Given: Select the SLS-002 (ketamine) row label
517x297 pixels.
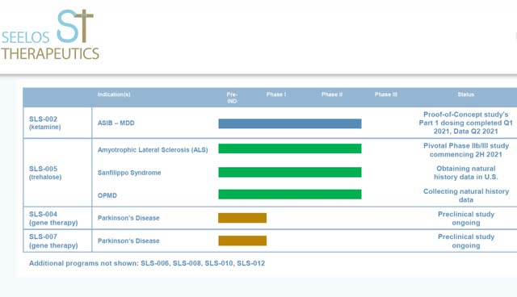Looking at the screenshot, I should [45, 123].
